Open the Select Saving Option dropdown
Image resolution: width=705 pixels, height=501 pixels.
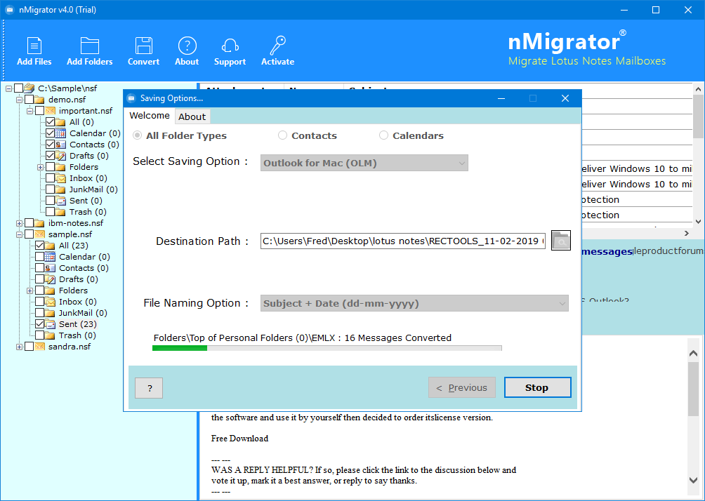tap(364, 163)
